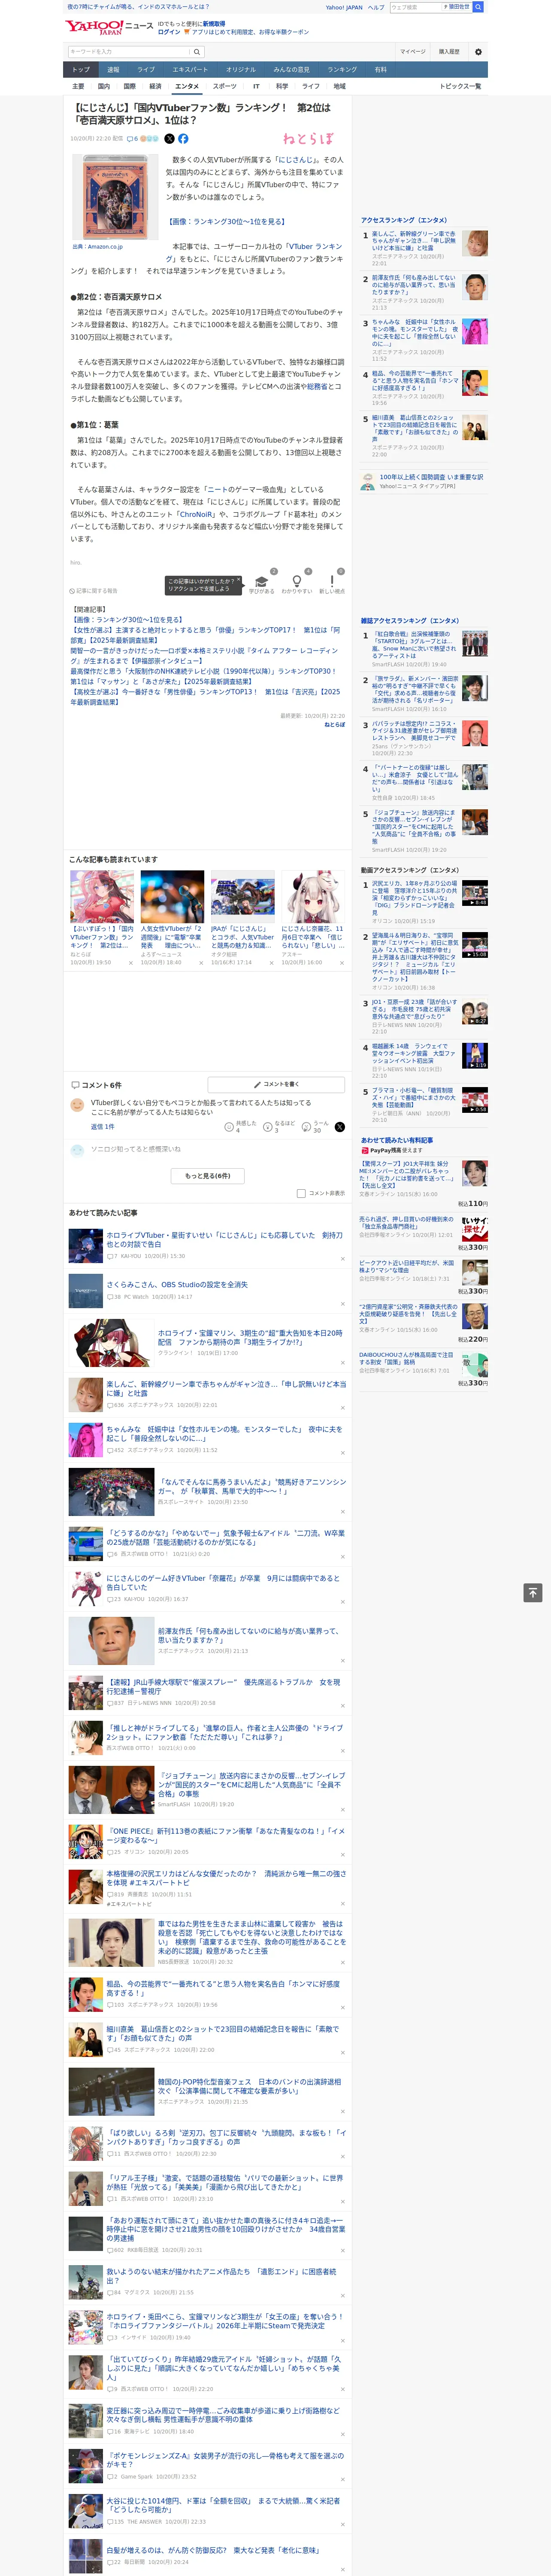
Task: Select the トップ tab
Action: click(81, 70)
